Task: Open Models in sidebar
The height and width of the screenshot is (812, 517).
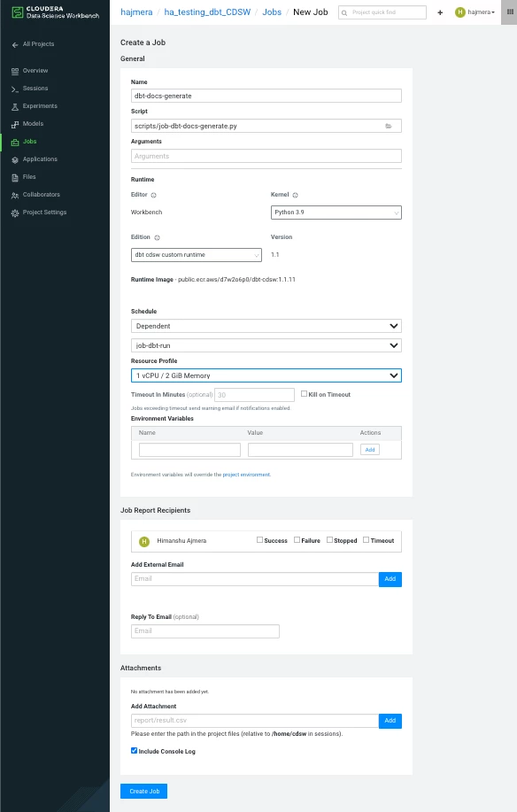Action: (33, 123)
